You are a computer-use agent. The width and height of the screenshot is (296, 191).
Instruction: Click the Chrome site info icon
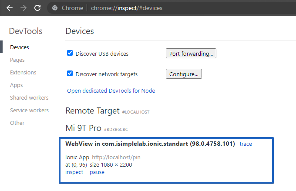tap(55, 8)
